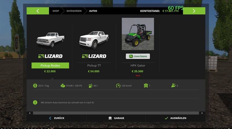Click the 20 € / Tag value

pos(43,86)
